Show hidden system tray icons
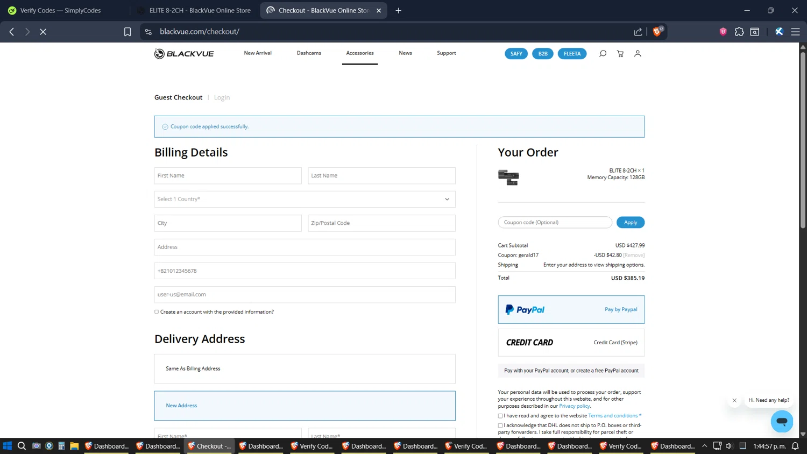This screenshot has width=807, height=454. (704, 446)
